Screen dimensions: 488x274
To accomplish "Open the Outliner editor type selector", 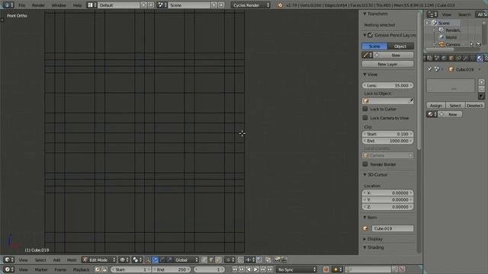I will (x=432, y=14).
